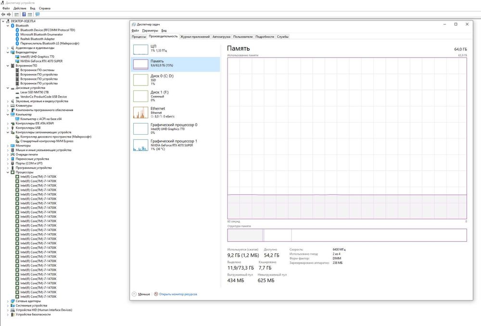Click the memory usage graph area
This screenshot has width=481, height=326.
[347, 138]
